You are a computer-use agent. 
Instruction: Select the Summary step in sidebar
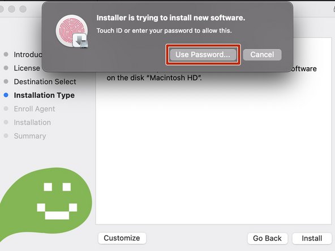tap(30, 136)
